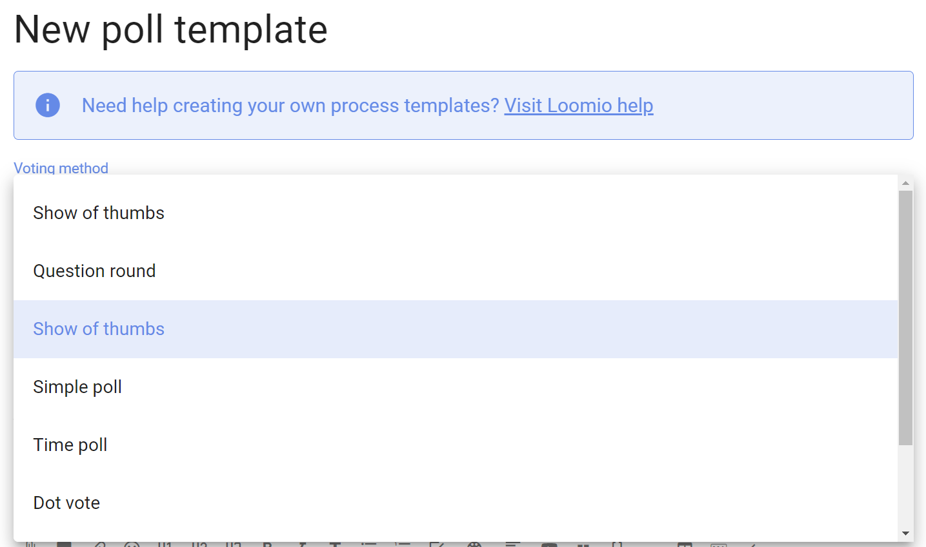Viewport: 926px width, 547px height.
Task: Click the H2 heading toolbar icon
Action: (199, 544)
